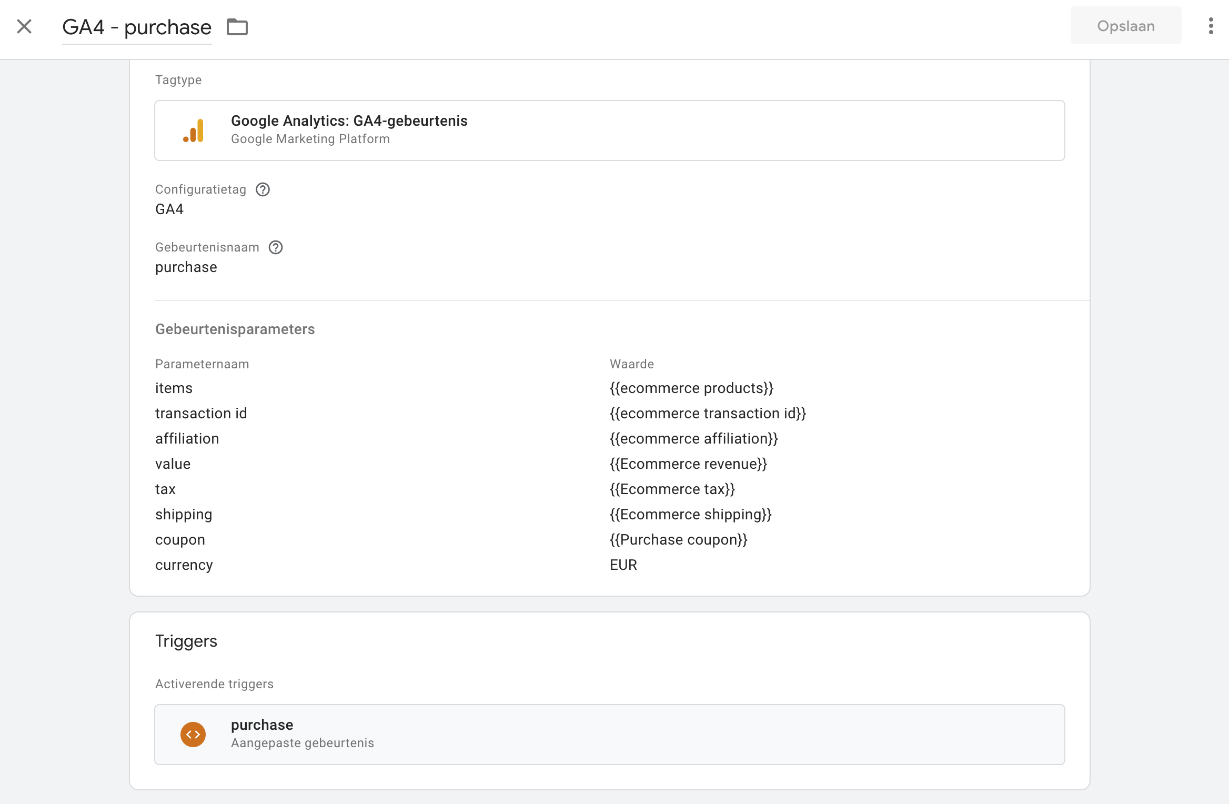Screen dimensions: 1229x804
Task: Click the Gebeurtenisparameters section heading
Action: (235, 329)
